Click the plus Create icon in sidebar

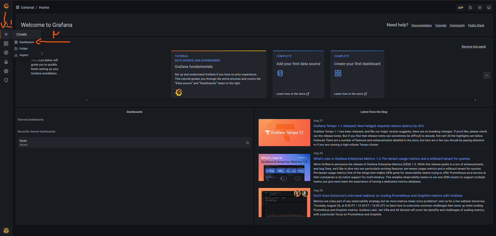6,34
